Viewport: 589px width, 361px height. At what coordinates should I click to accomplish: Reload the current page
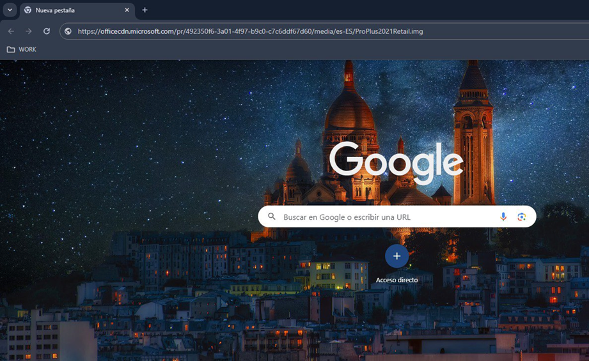pyautogui.click(x=47, y=31)
